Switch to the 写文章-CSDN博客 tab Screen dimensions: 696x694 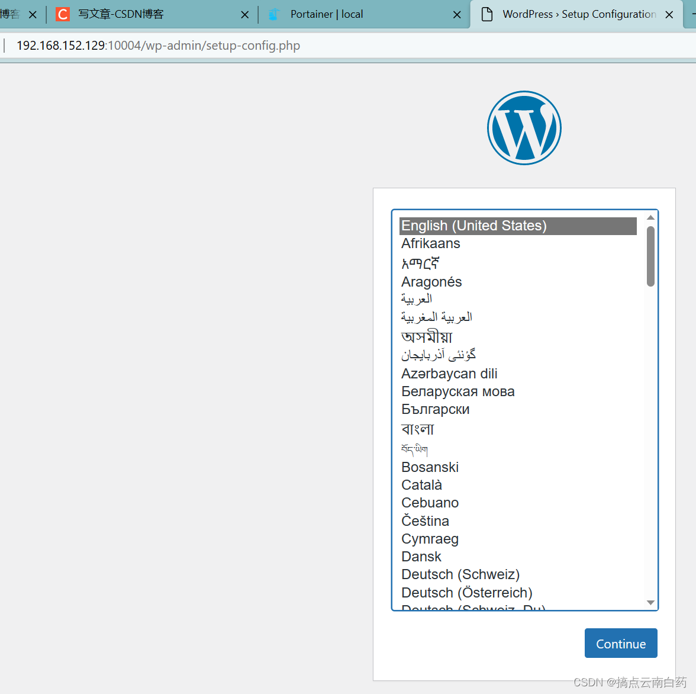152,14
